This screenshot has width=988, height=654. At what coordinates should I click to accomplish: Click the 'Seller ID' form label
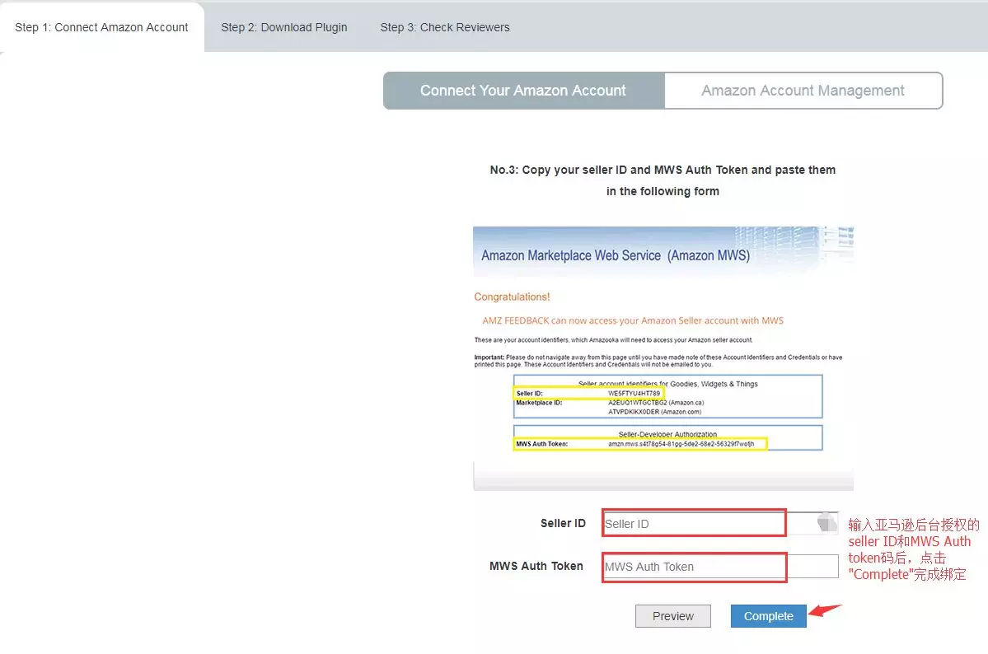[563, 523]
